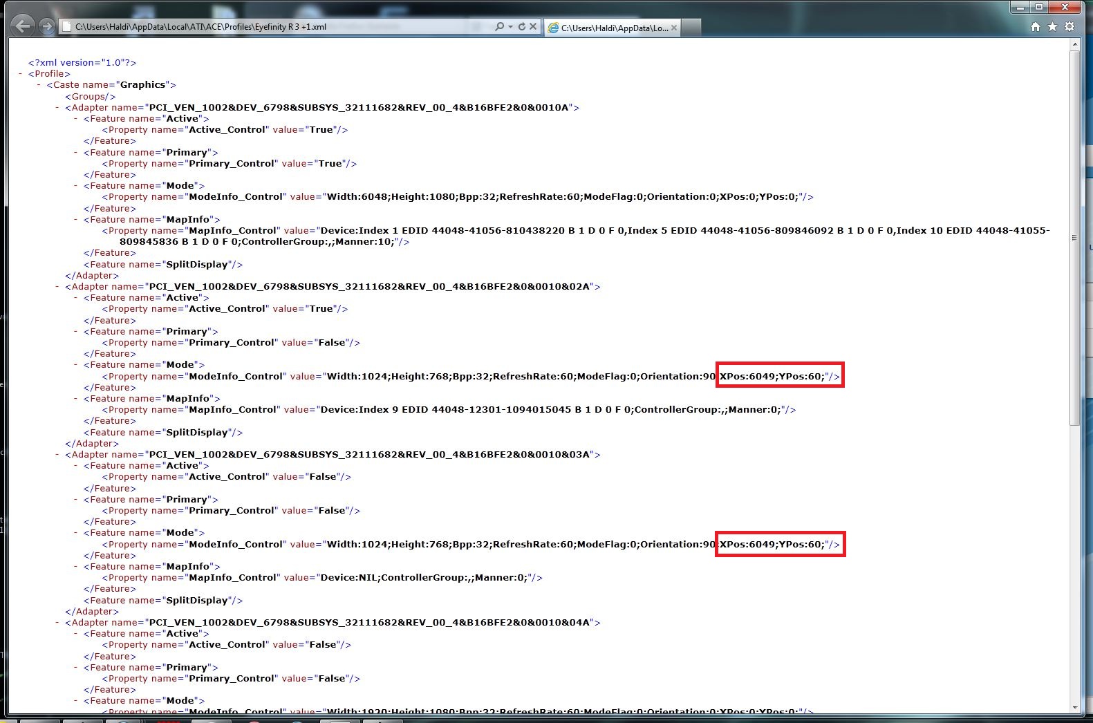Collapse Adapter node ending in &0010&02A
Image resolution: width=1093 pixels, height=723 pixels.
click(x=57, y=286)
